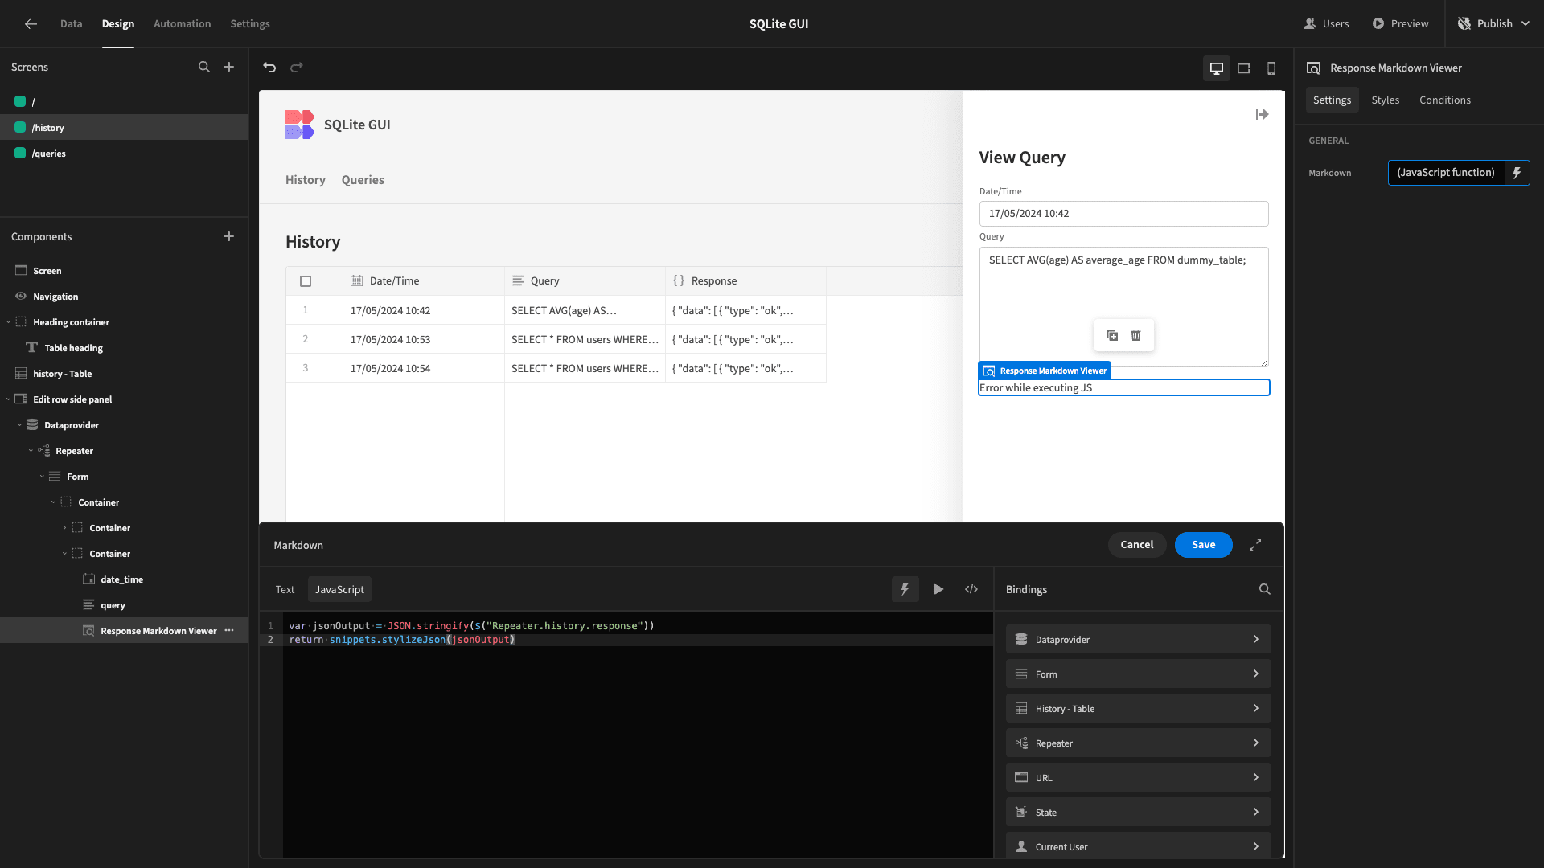Save the Markdown binding

pos(1204,545)
